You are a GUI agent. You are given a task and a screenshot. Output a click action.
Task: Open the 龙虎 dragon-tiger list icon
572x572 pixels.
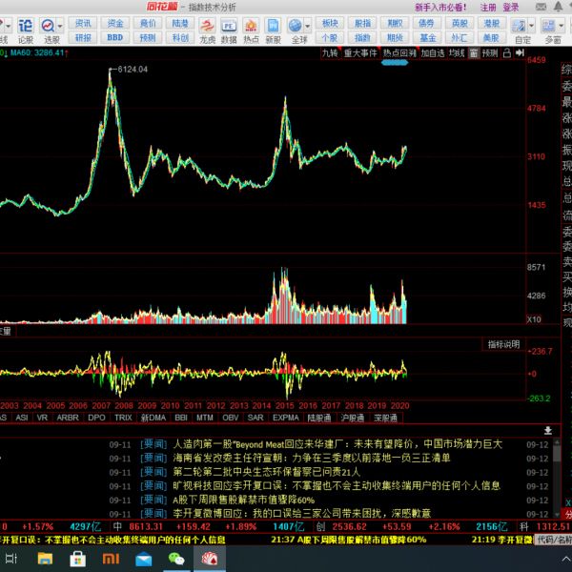(207, 30)
